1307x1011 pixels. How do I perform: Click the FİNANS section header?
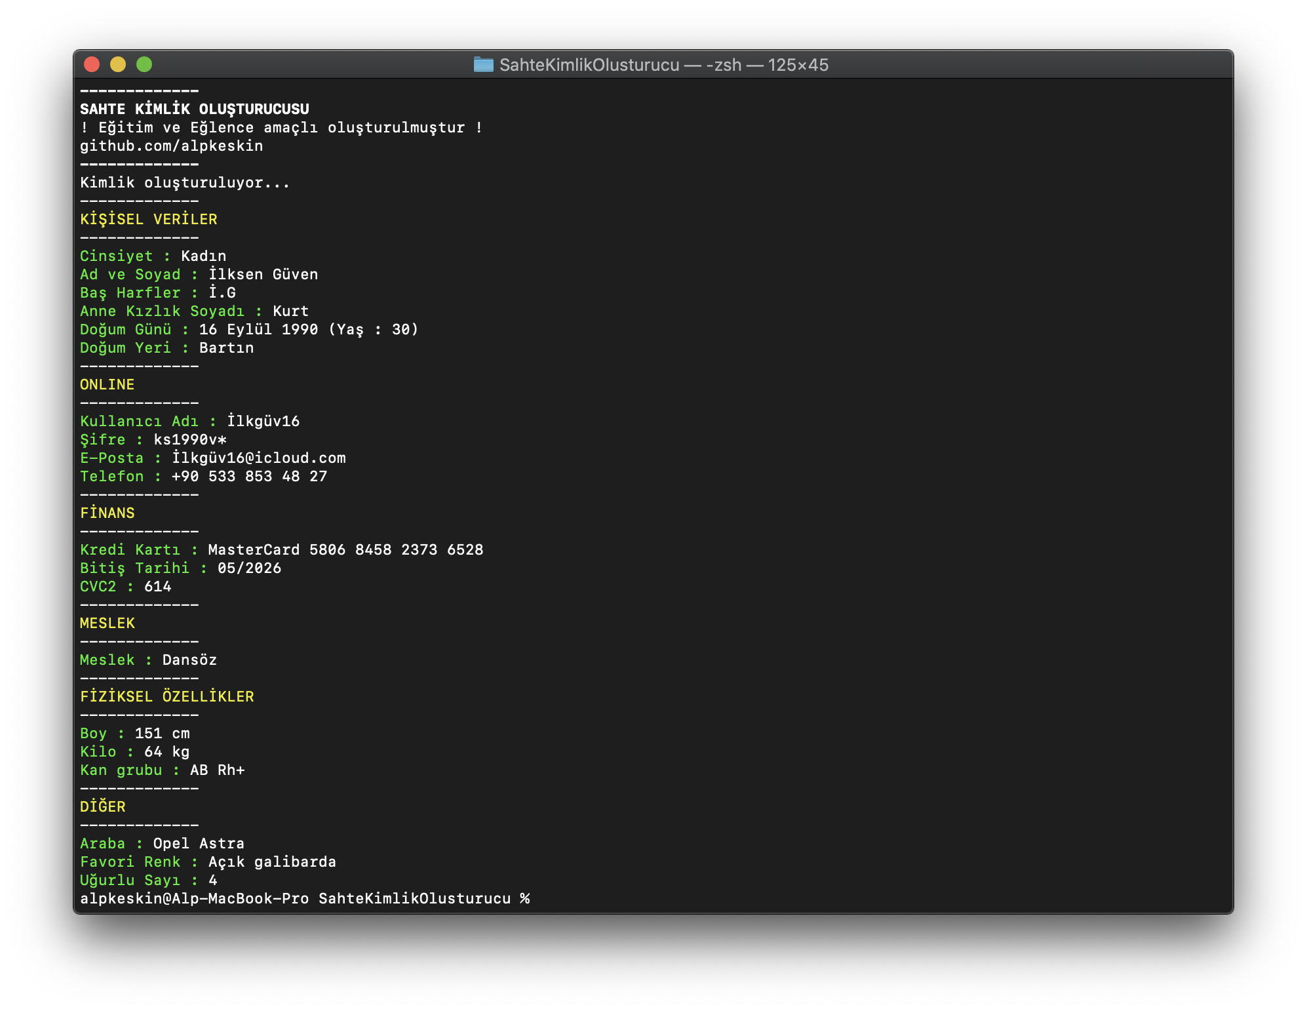tap(107, 513)
